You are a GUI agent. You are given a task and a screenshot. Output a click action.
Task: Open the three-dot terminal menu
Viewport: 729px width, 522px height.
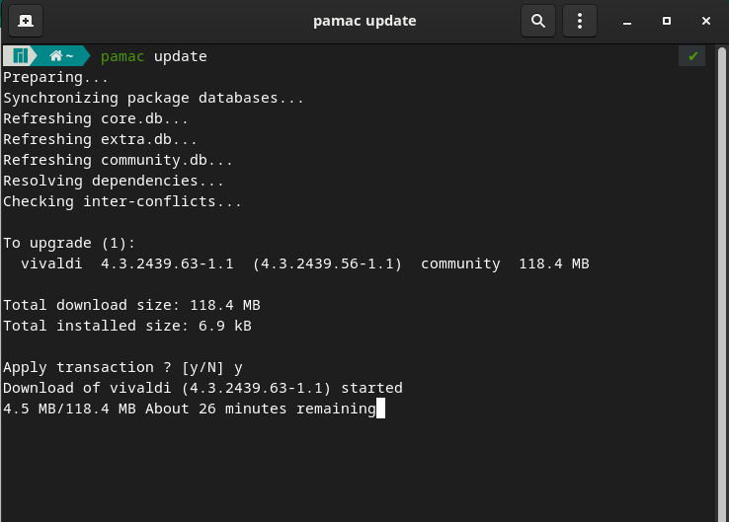(x=580, y=21)
